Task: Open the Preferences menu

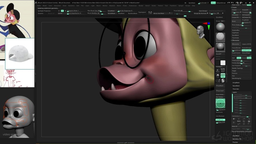Action: [x=133, y=6]
